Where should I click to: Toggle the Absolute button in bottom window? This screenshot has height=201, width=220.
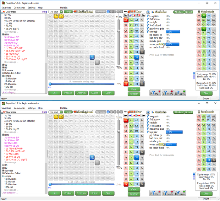[179, 112]
